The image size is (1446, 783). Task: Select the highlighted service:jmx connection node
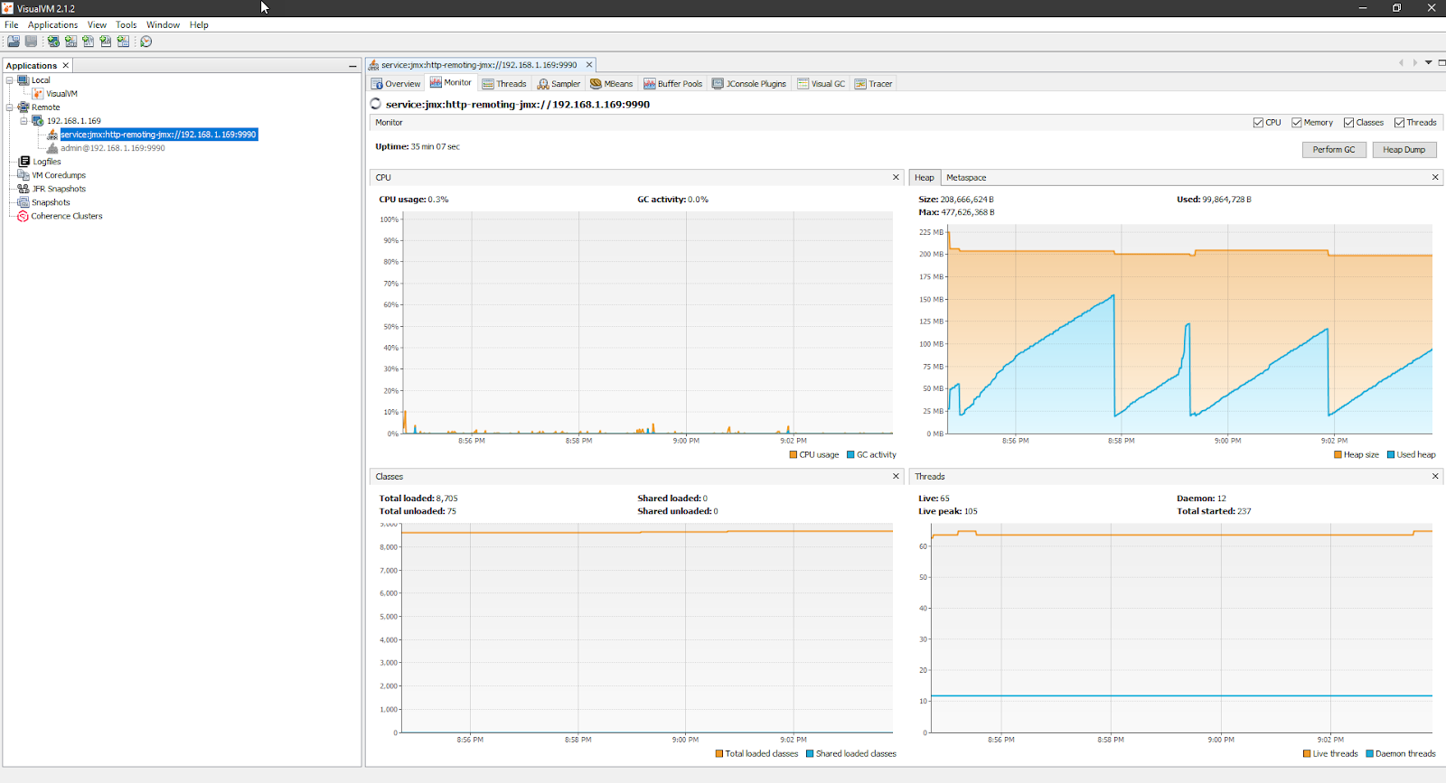158,135
